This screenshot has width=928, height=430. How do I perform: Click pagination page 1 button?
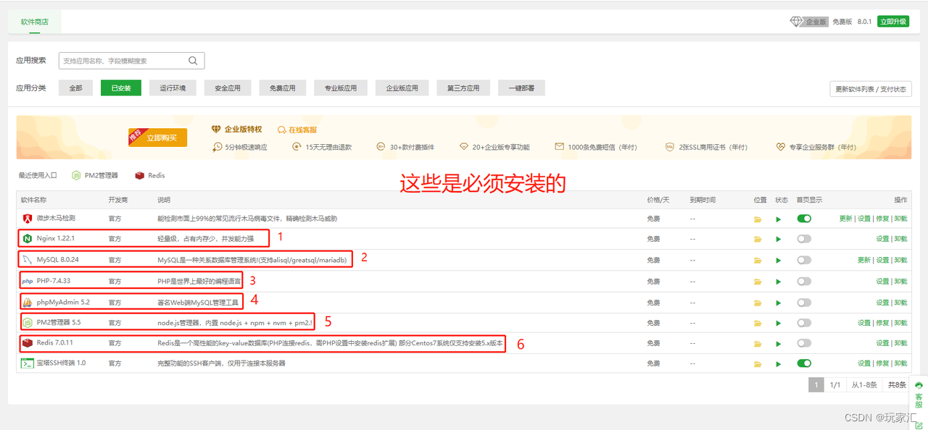click(816, 385)
